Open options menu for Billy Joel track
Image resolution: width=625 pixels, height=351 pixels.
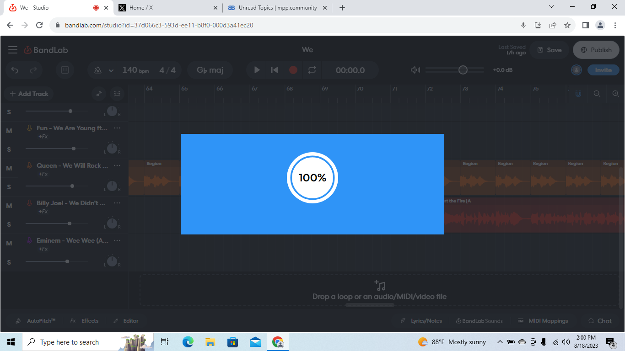coord(117,203)
